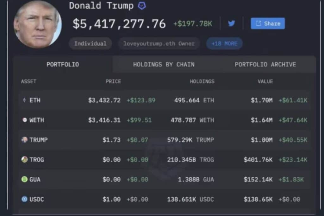324x216 pixels.
Task: Switch to the PORTFOLIO tab
Action: (x=63, y=64)
